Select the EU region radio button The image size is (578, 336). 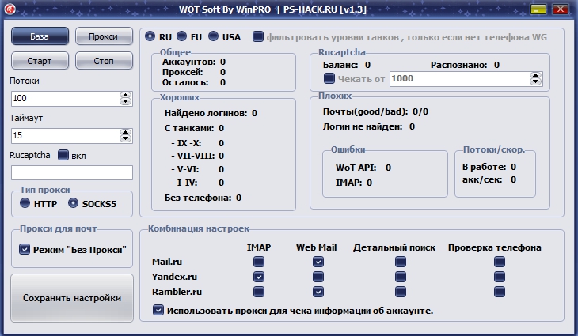pyautogui.click(x=181, y=36)
